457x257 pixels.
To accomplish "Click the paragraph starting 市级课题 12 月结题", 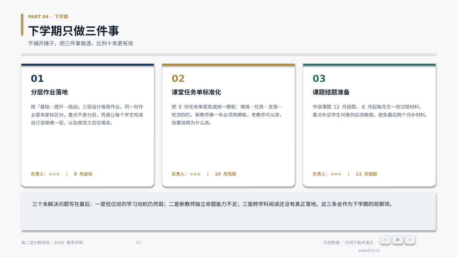I will click(370, 111).
